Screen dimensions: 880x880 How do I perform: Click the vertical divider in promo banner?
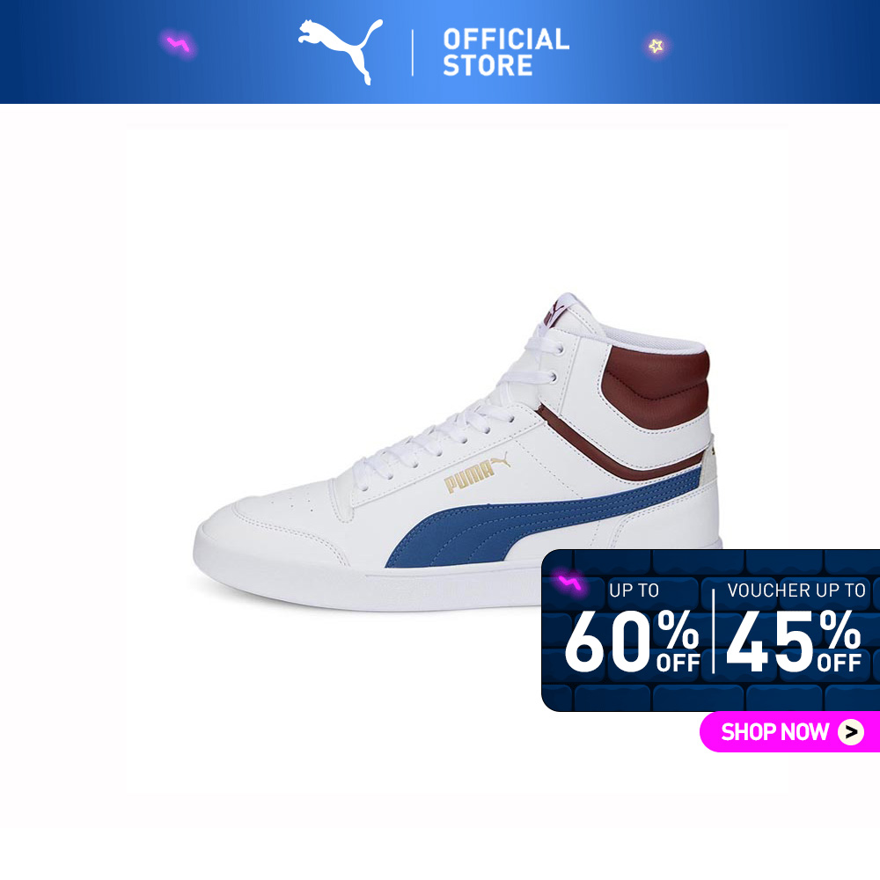(714, 631)
